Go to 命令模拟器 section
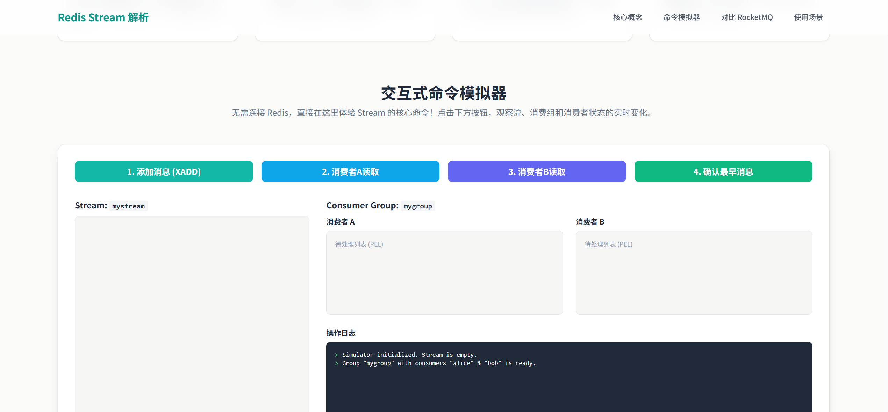Image resolution: width=888 pixels, height=412 pixels. (681, 17)
